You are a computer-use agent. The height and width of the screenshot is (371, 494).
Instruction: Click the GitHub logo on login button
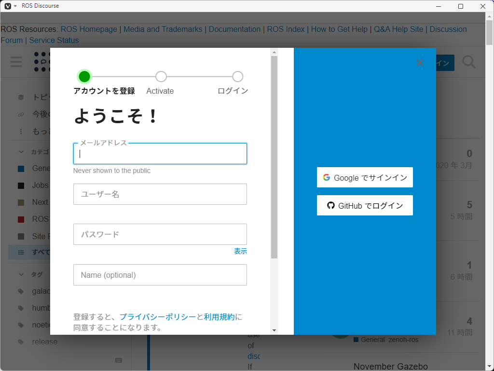[x=330, y=205]
